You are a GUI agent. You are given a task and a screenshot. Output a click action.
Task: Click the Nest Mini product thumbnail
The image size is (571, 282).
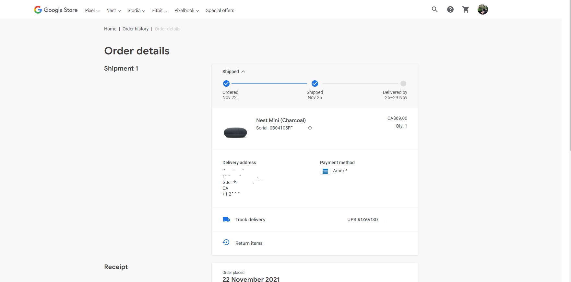[235, 132]
